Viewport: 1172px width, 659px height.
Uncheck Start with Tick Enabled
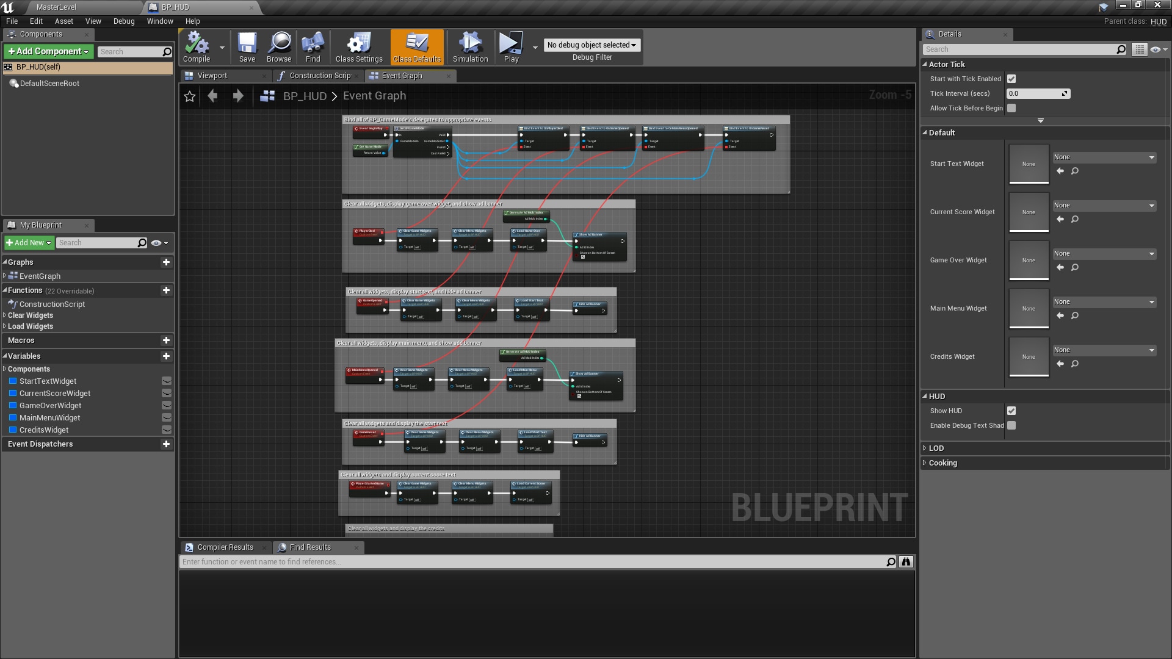1011,79
